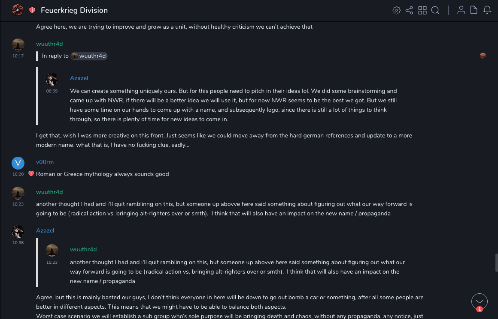
Task: Click the Feuerkrieg Division room title
Action: (74, 10)
